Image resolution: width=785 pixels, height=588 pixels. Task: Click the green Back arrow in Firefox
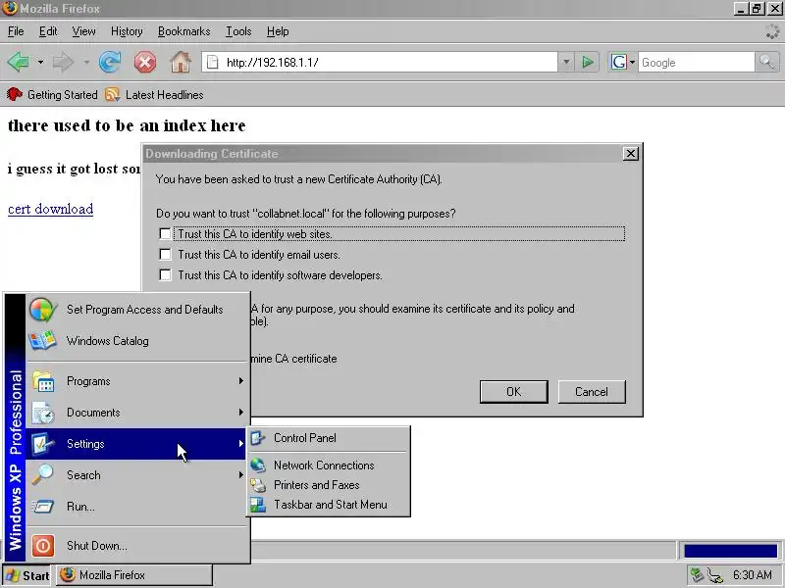(x=19, y=62)
